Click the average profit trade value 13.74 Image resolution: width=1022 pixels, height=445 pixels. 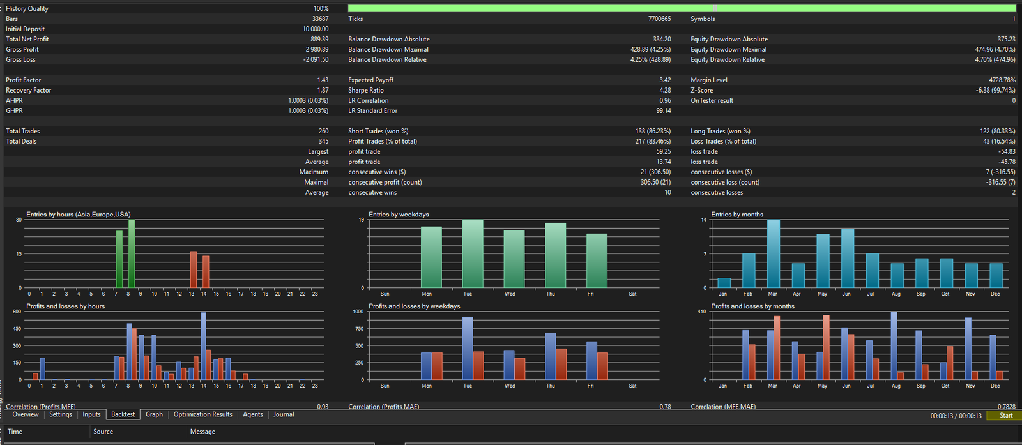tap(664, 162)
